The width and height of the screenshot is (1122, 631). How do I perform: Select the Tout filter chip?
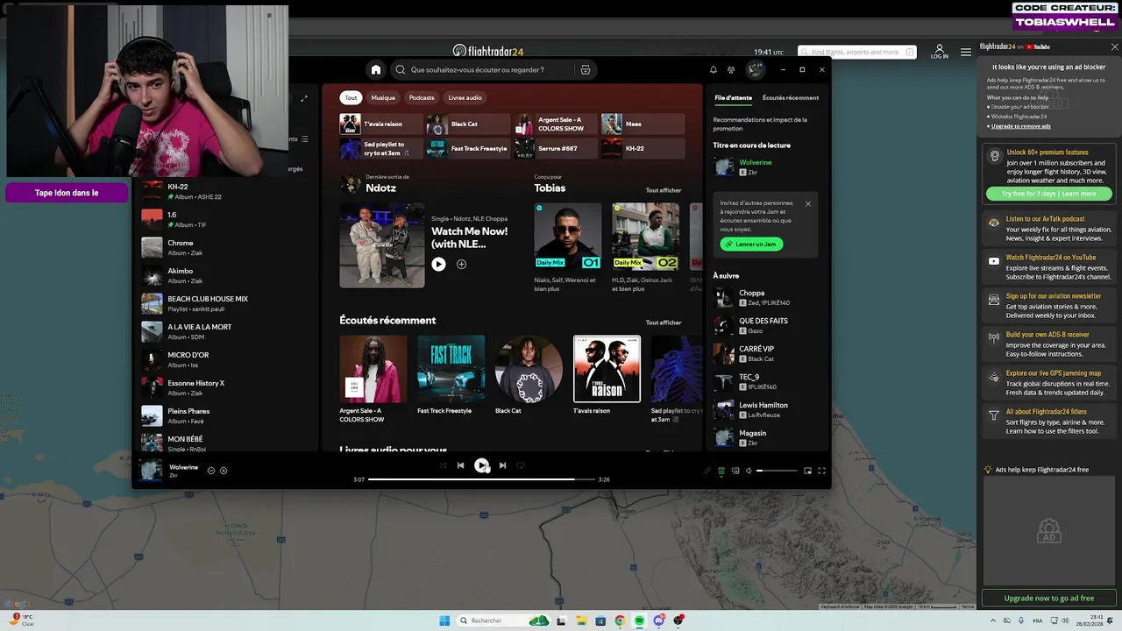pos(351,97)
